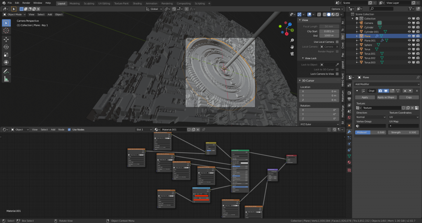Activate the Select Box tool

[x=6, y=23]
